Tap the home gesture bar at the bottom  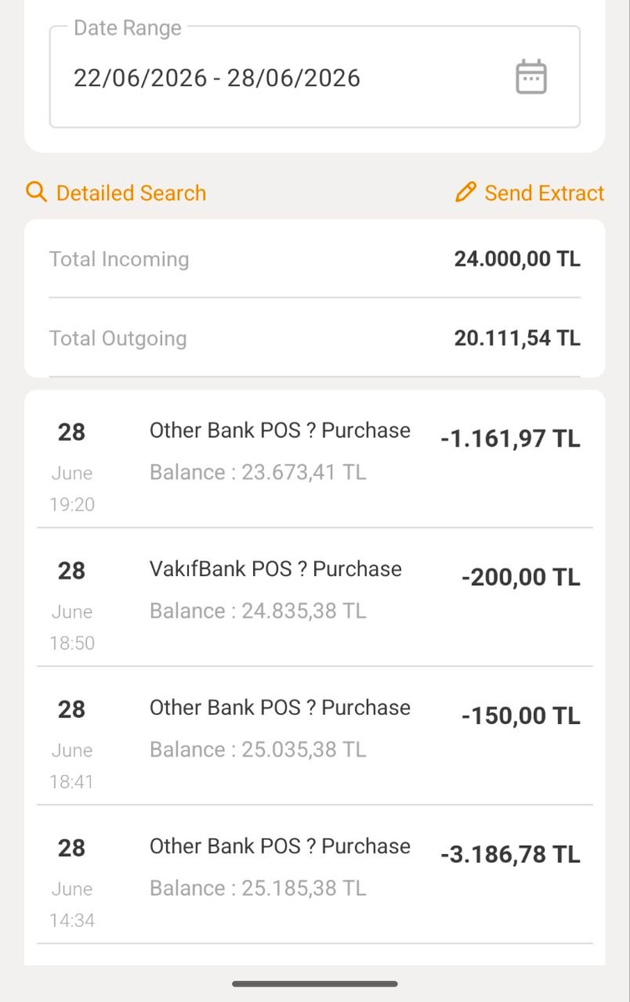(x=315, y=984)
